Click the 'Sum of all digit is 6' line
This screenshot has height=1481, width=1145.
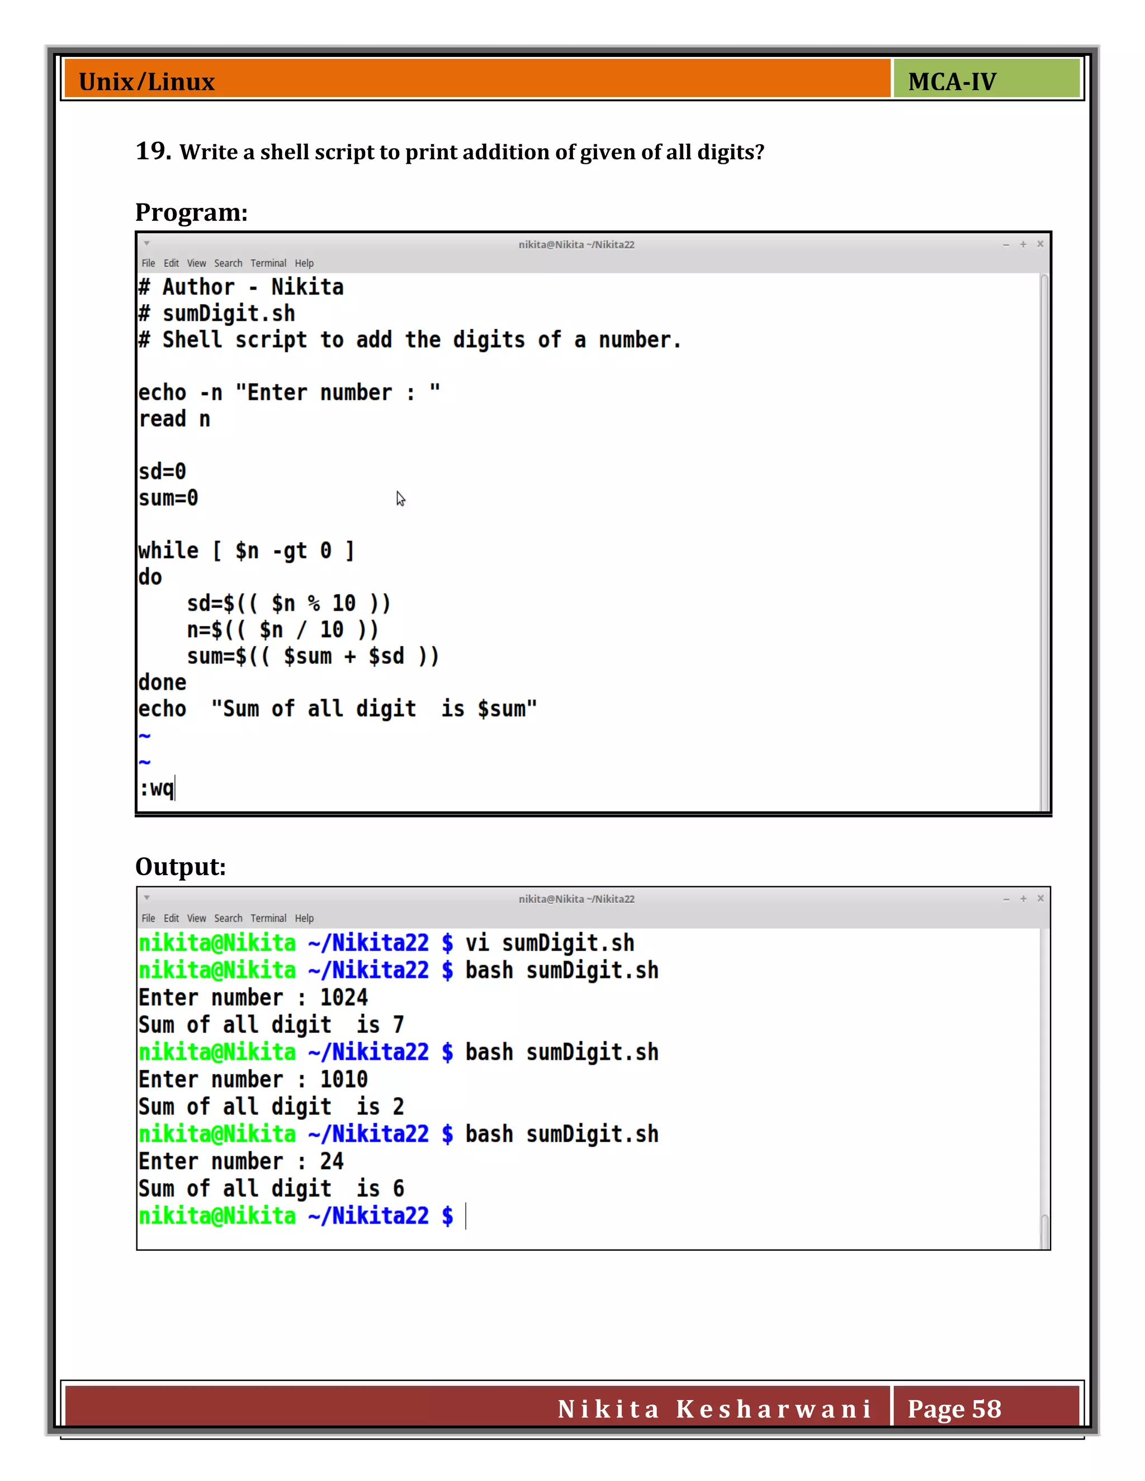(271, 1189)
